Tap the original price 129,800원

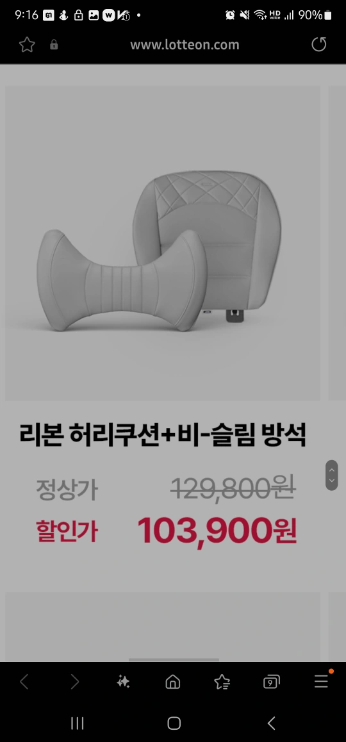233,488
